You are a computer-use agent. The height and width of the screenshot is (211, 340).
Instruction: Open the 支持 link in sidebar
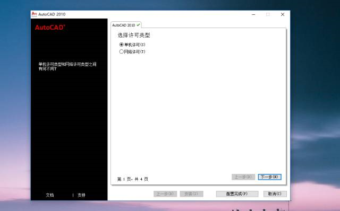(81, 195)
